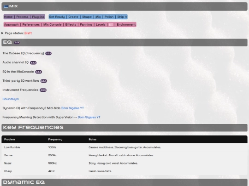Click the badge next to EQ heading
The width and height of the screenshot is (249, 186).
(x=17, y=43)
